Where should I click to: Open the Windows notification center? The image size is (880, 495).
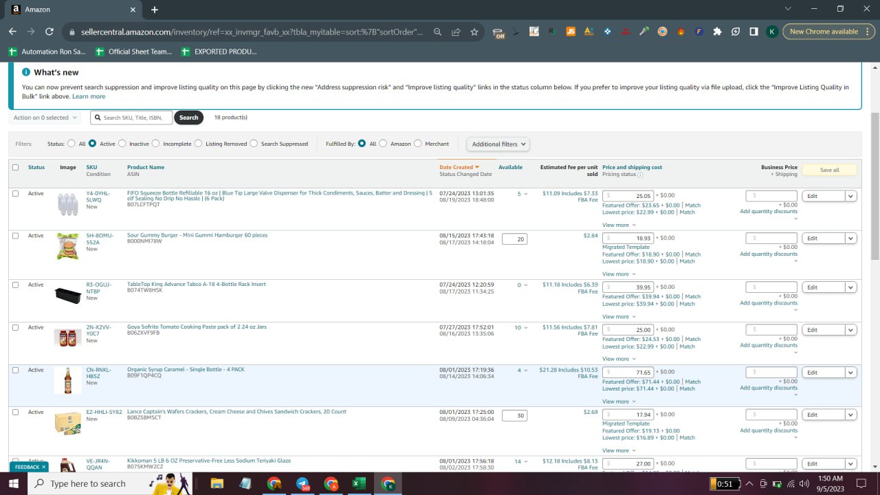click(x=861, y=483)
